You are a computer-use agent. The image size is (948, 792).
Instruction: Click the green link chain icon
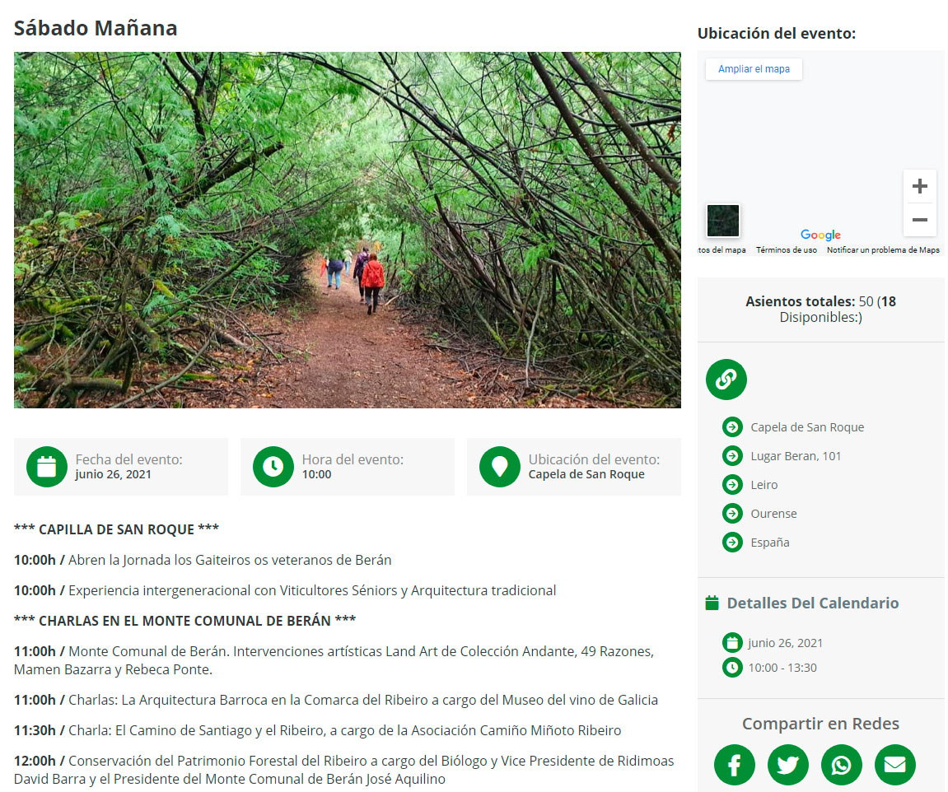coord(726,380)
